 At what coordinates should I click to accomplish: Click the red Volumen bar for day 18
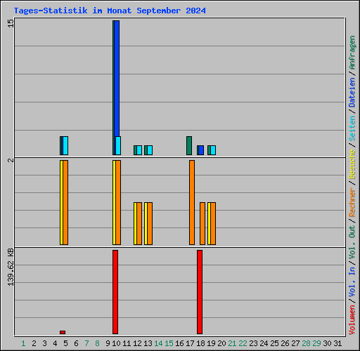tap(200, 292)
